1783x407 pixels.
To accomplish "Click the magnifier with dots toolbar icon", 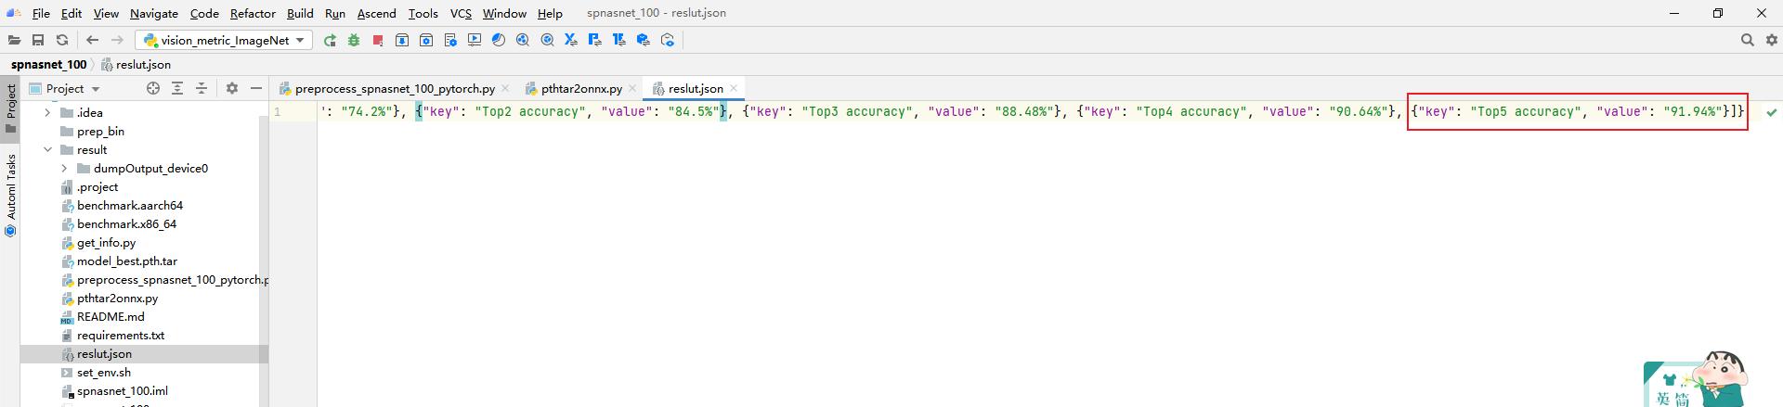I will 523,40.
